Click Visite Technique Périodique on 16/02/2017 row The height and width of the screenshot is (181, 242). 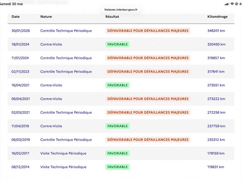(63, 153)
